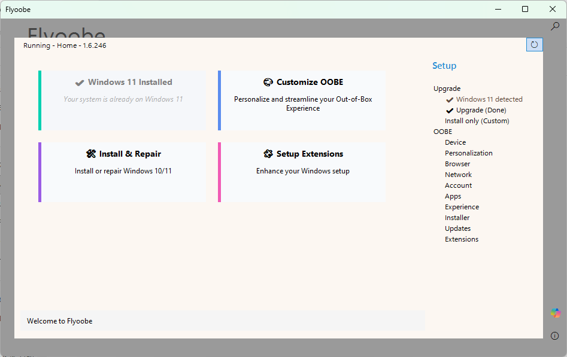This screenshot has height=357, width=567.
Task: Open the search magnifier icon
Action: point(554,26)
